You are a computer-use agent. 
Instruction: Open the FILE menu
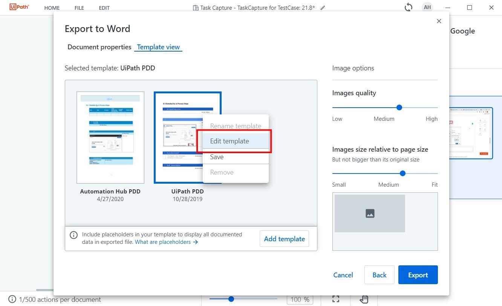pos(79,8)
